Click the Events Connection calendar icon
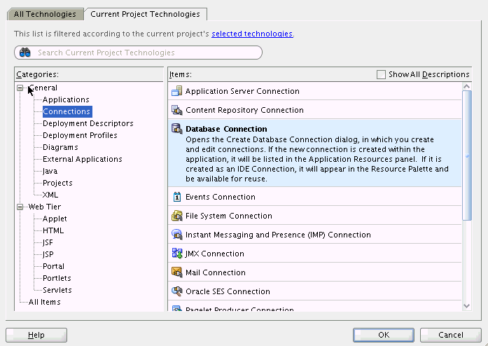The width and height of the screenshot is (488, 346). (x=176, y=197)
